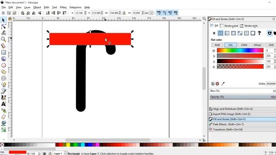Viewport: 276px width, 155px height.
Task: Toggle scale stroke width with object
Action: [159, 13]
